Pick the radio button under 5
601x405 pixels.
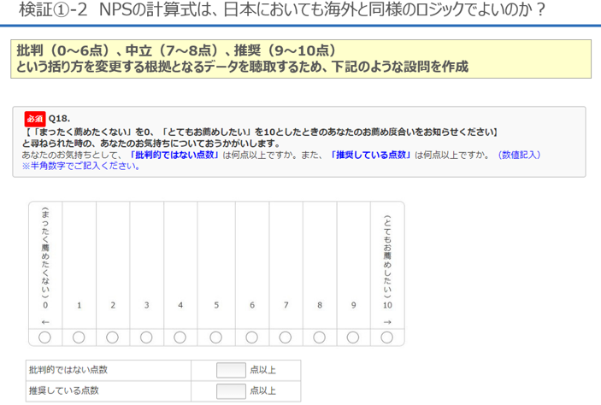tap(215, 337)
